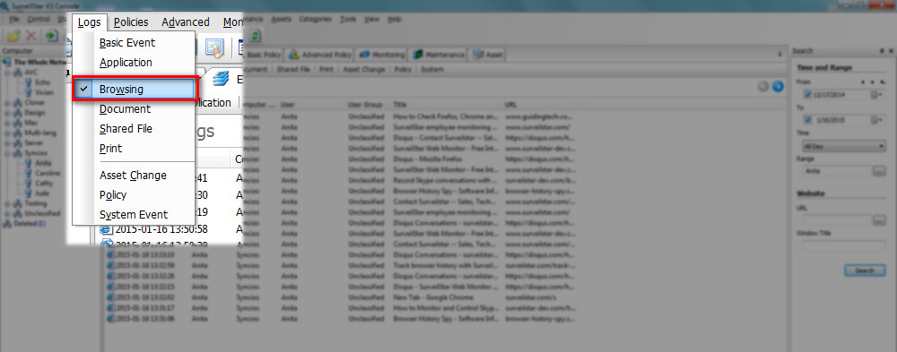The height and width of the screenshot is (352, 897).
Task: Expand the Cloner group node
Action: (7, 103)
